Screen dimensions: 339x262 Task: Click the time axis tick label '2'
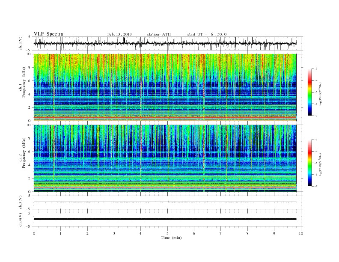[x=87, y=233]
